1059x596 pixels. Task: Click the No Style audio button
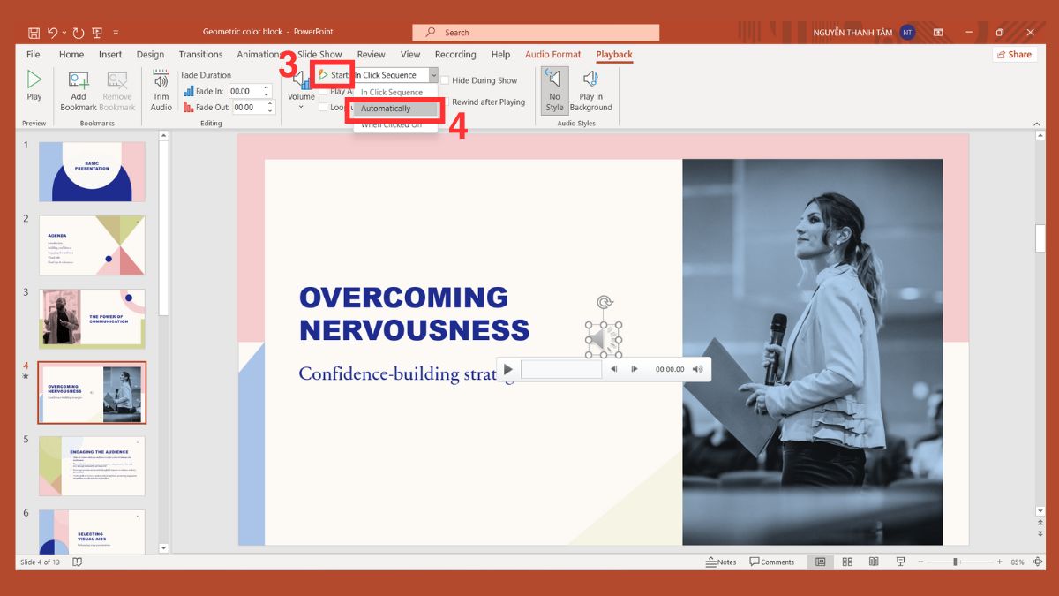click(x=554, y=91)
